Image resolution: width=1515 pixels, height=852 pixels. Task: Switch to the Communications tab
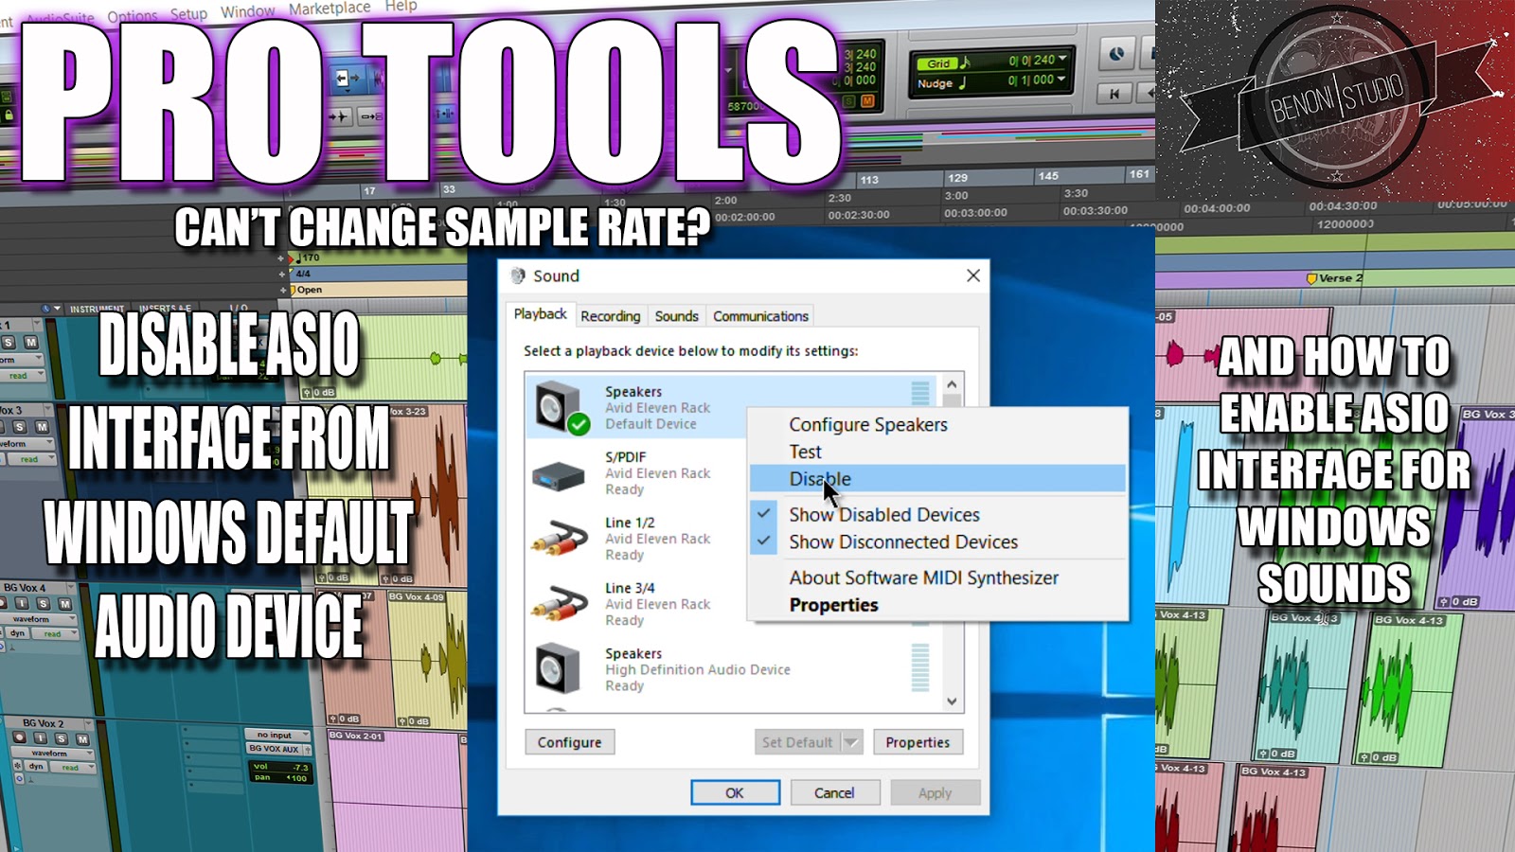(x=760, y=316)
